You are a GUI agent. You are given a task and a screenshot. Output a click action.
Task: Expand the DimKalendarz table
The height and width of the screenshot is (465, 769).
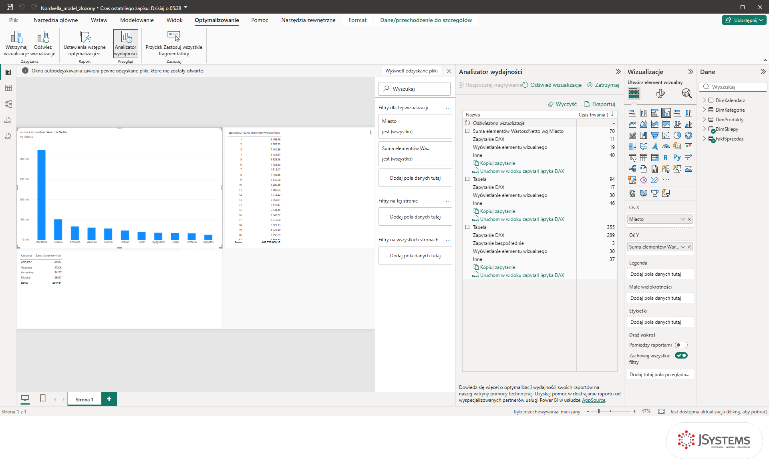click(705, 100)
